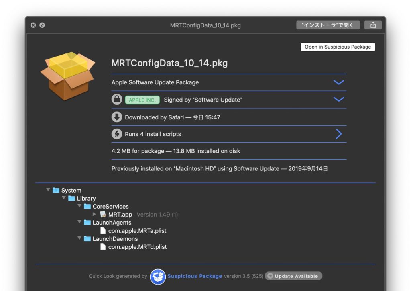The width and height of the screenshot is (411, 291).
Task: Expand the MRT.app bundle contents
Action: 94,214
